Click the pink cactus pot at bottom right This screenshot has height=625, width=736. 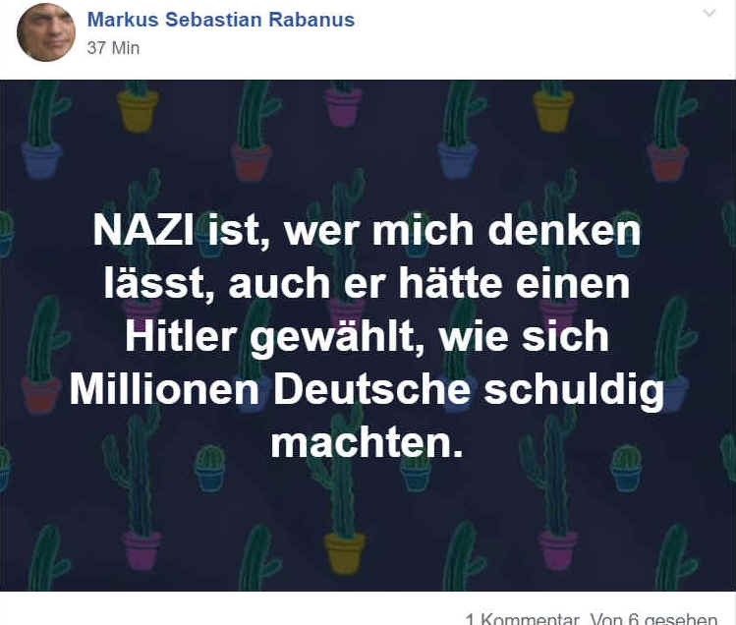557,549
